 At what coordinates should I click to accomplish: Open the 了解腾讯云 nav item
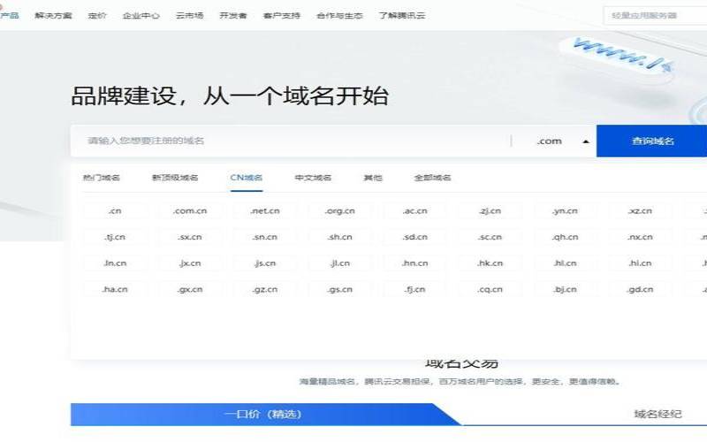pos(402,15)
